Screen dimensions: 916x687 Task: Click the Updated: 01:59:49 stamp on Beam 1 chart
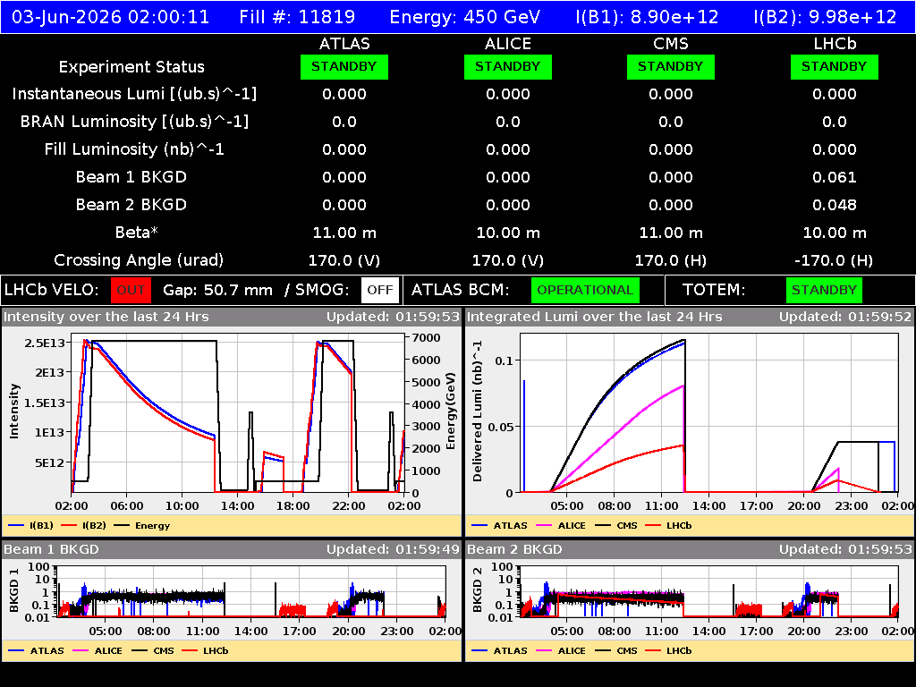[393, 550]
